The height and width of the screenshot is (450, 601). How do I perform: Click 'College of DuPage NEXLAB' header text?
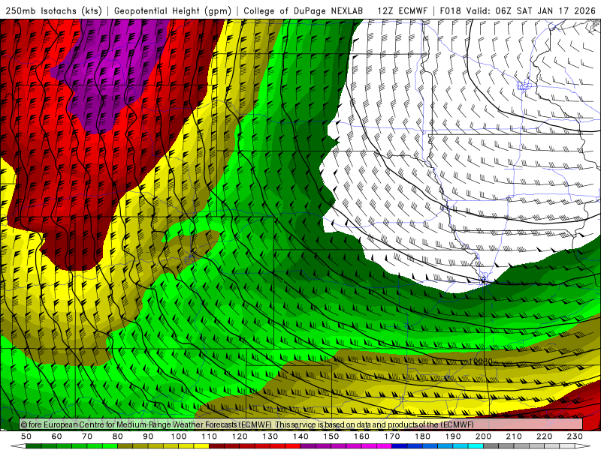coord(304,10)
